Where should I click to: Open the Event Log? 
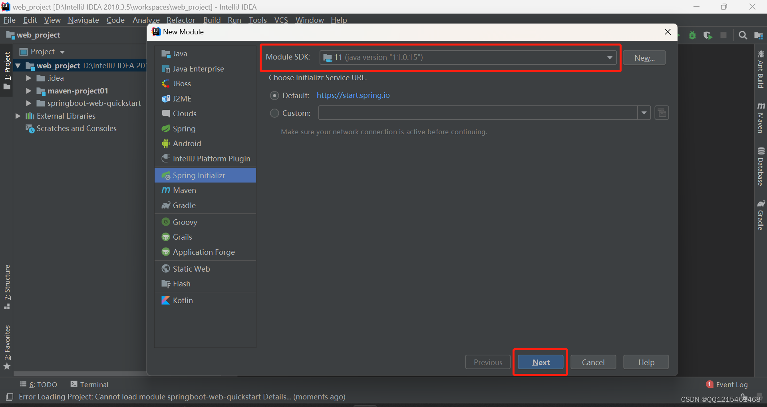coord(727,384)
